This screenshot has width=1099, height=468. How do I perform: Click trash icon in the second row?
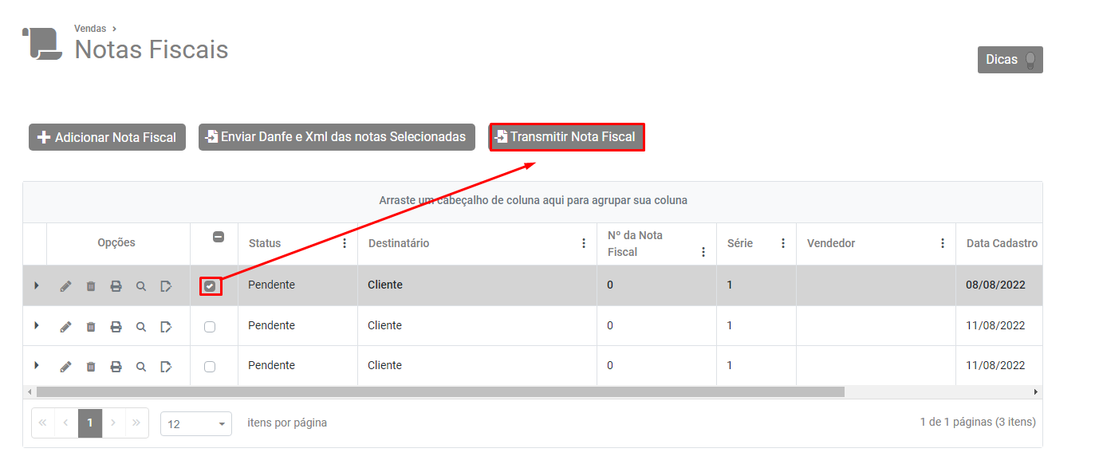pos(91,326)
